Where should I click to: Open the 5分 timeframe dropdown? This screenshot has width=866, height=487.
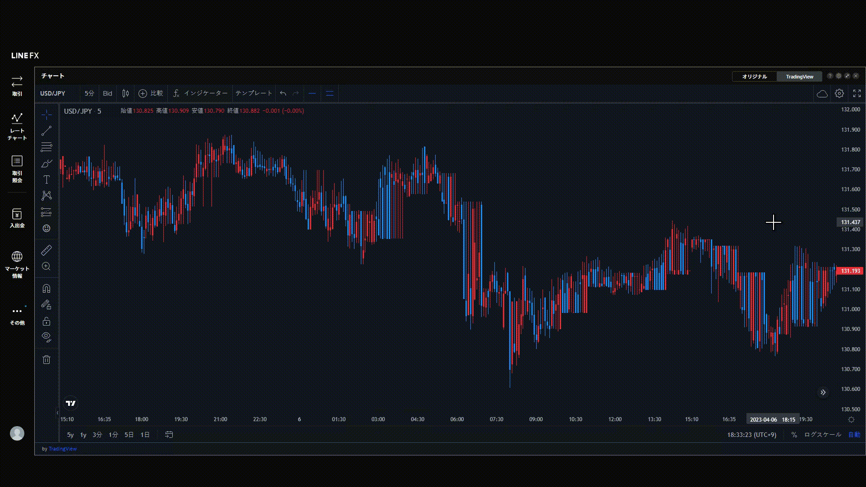point(89,93)
